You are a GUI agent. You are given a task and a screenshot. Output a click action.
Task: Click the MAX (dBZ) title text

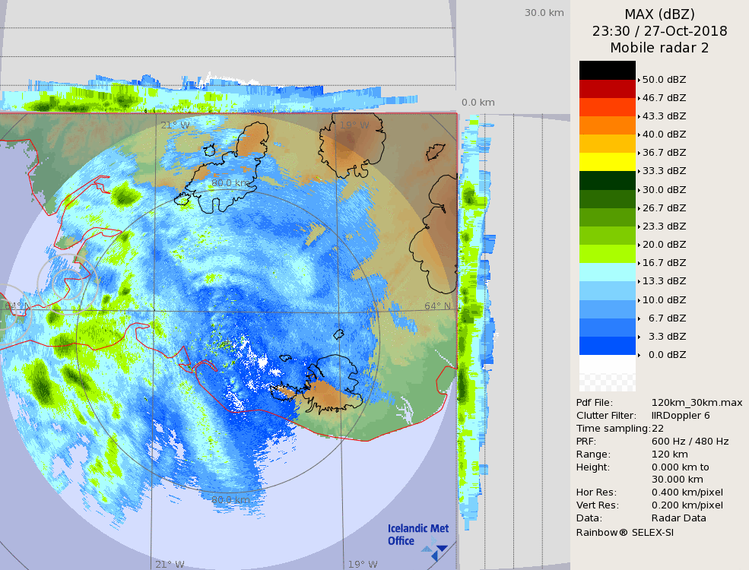[x=659, y=14]
